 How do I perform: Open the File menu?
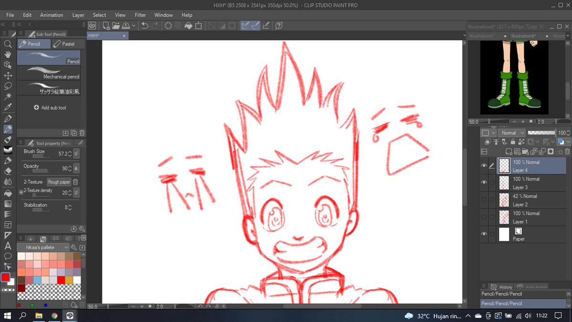pyautogui.click(x=10, y=15)
